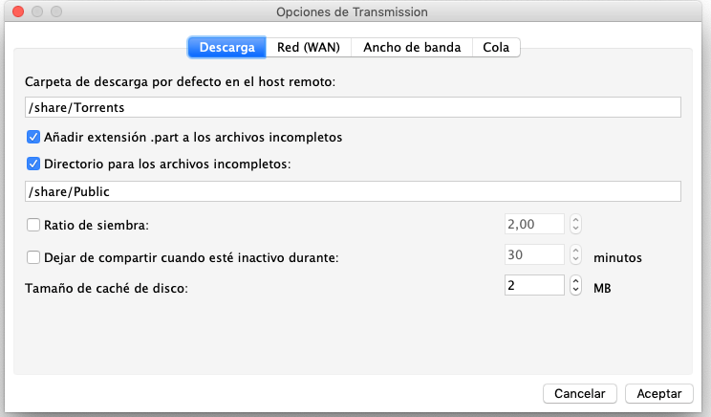
Task: Click the incomplete files directory field
Action: pos(354,191)
